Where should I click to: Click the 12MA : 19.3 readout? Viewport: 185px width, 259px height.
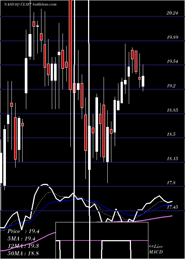point(23,246)
